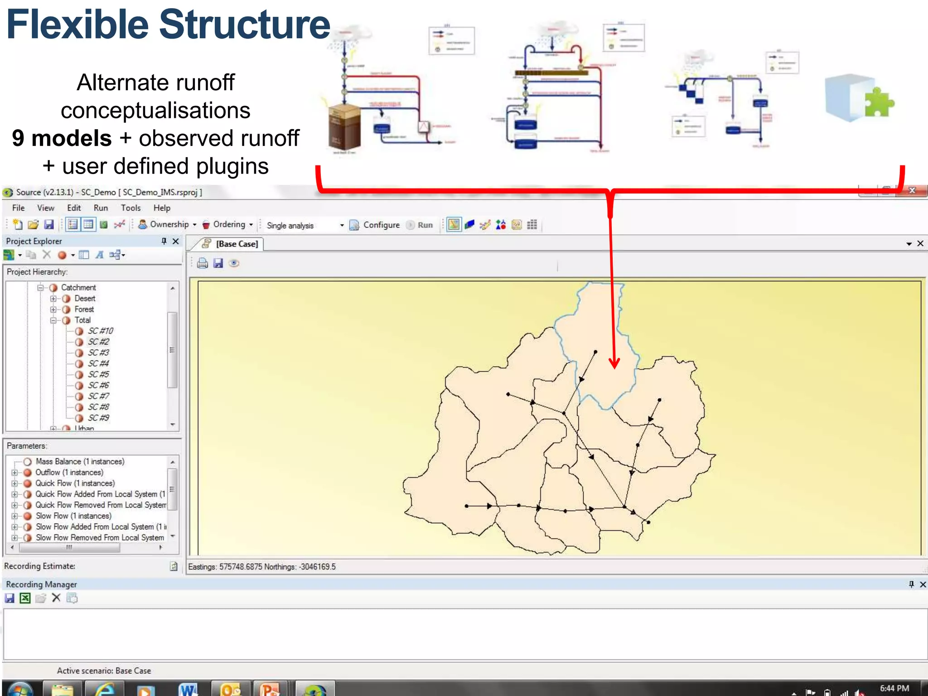The image size is (928, 696).
Task: Click the Recording Manager save icon
Action: [10, 598]
